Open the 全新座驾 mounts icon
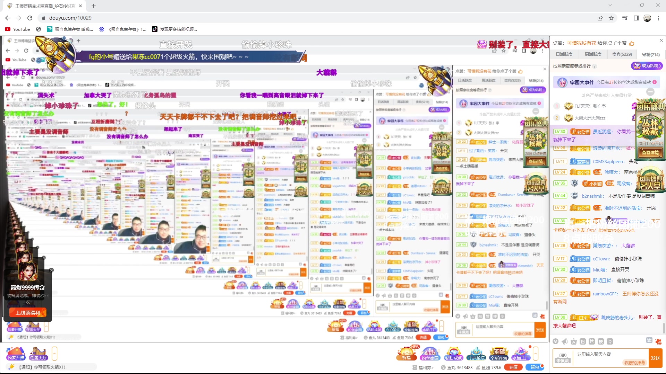The image size is (666, 374). [x=499, y=353]
